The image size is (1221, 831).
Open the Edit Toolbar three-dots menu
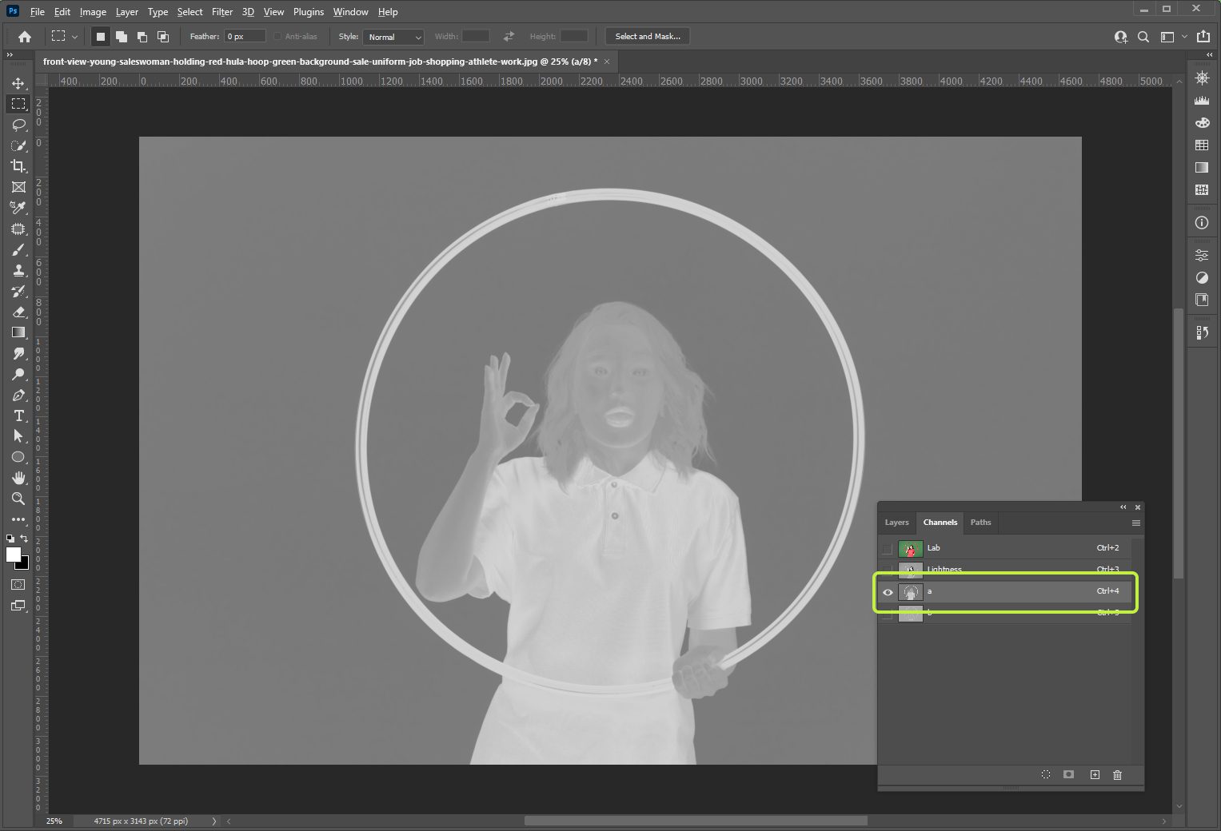[x=18, y=519]
